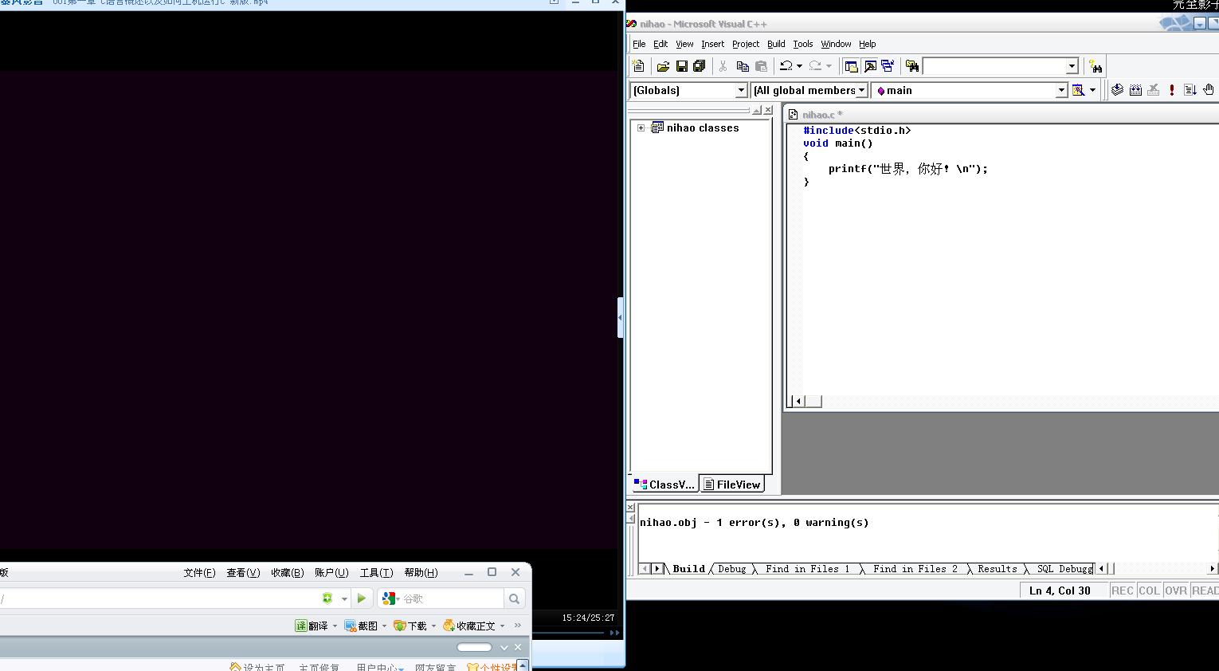Click the Paste clipboard icon
Image resolution: width=1219 pixels, height=671 pixels.
tap(761, 66)
